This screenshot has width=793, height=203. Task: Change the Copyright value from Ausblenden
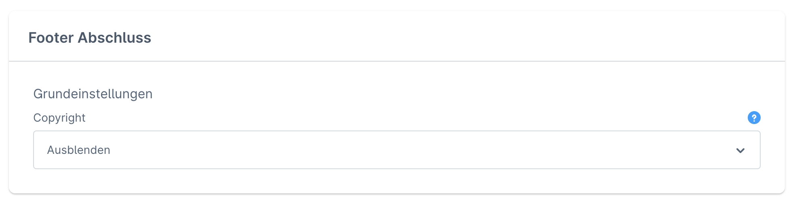(396, 150)
